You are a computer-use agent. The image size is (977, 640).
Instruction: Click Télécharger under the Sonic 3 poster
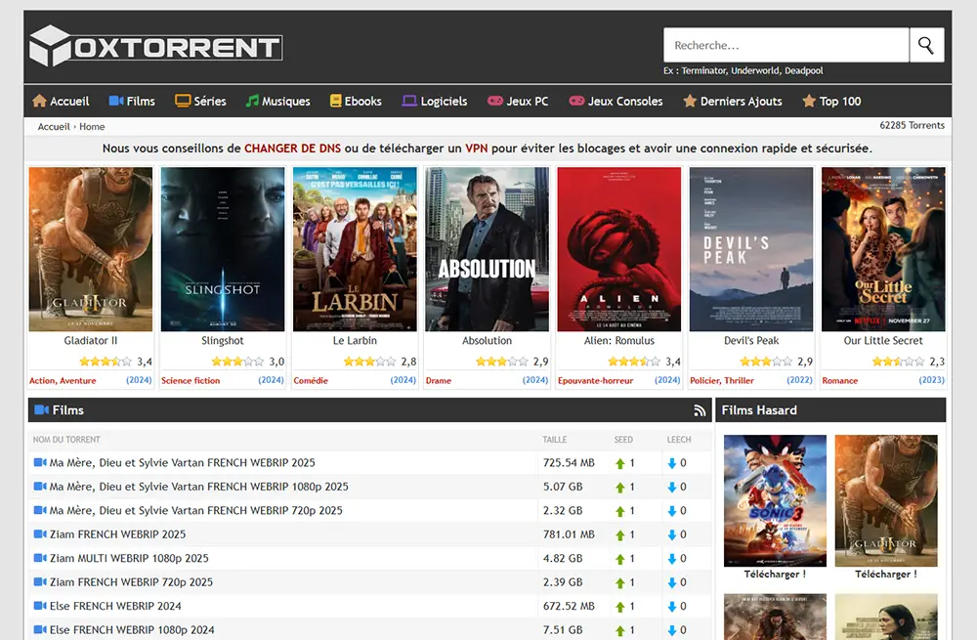(x=775, y=574)
